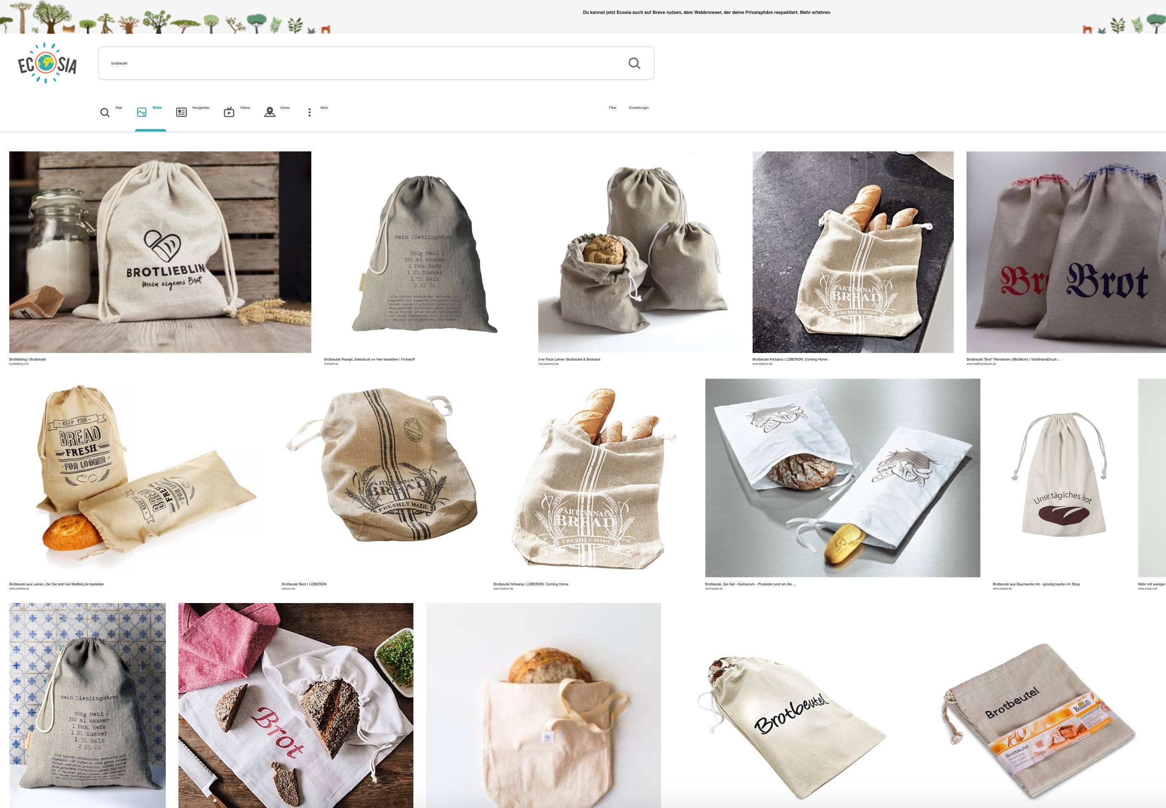Open the Brotliebling bread bag thumbnail
Image resolution: width=1166 pixels, height=808 pixels.
160,252
